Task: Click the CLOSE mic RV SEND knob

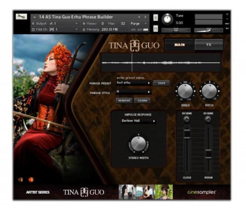Action: pos(187,120)
